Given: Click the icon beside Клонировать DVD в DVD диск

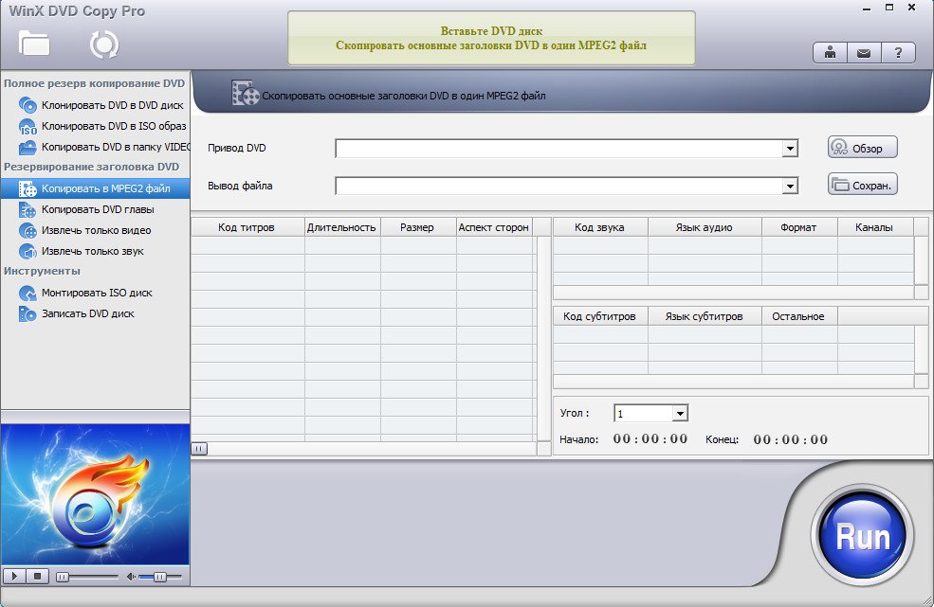Looking at the screenshot, I should 27,105.
